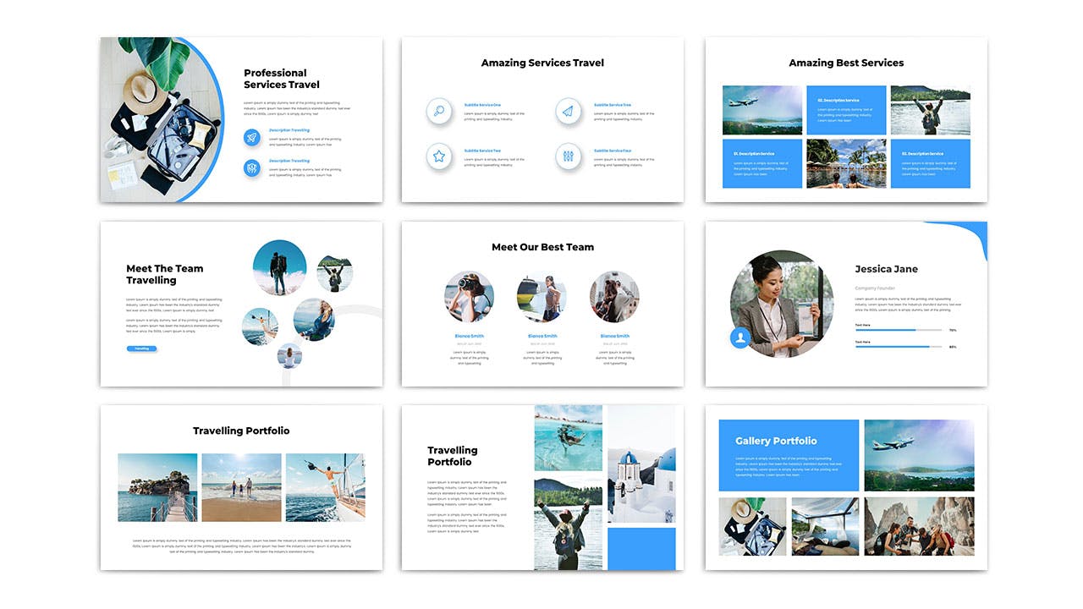Screen dimensions: 1083x609
Task: Select the airplane photo in Amazing Best Services
Action: [762, 110]
